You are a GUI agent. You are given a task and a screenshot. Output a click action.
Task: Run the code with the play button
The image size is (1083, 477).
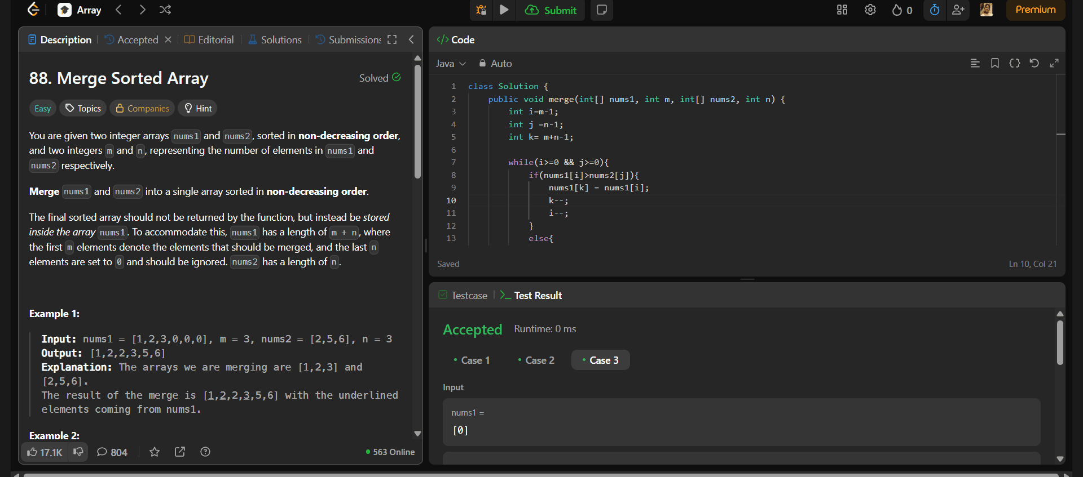coord(504,10)
